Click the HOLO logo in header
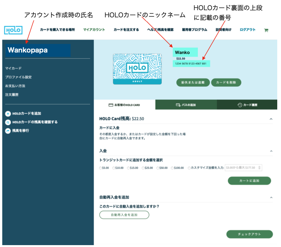The height and width of the screenshot is (247, 281). [x=13, y=30]
